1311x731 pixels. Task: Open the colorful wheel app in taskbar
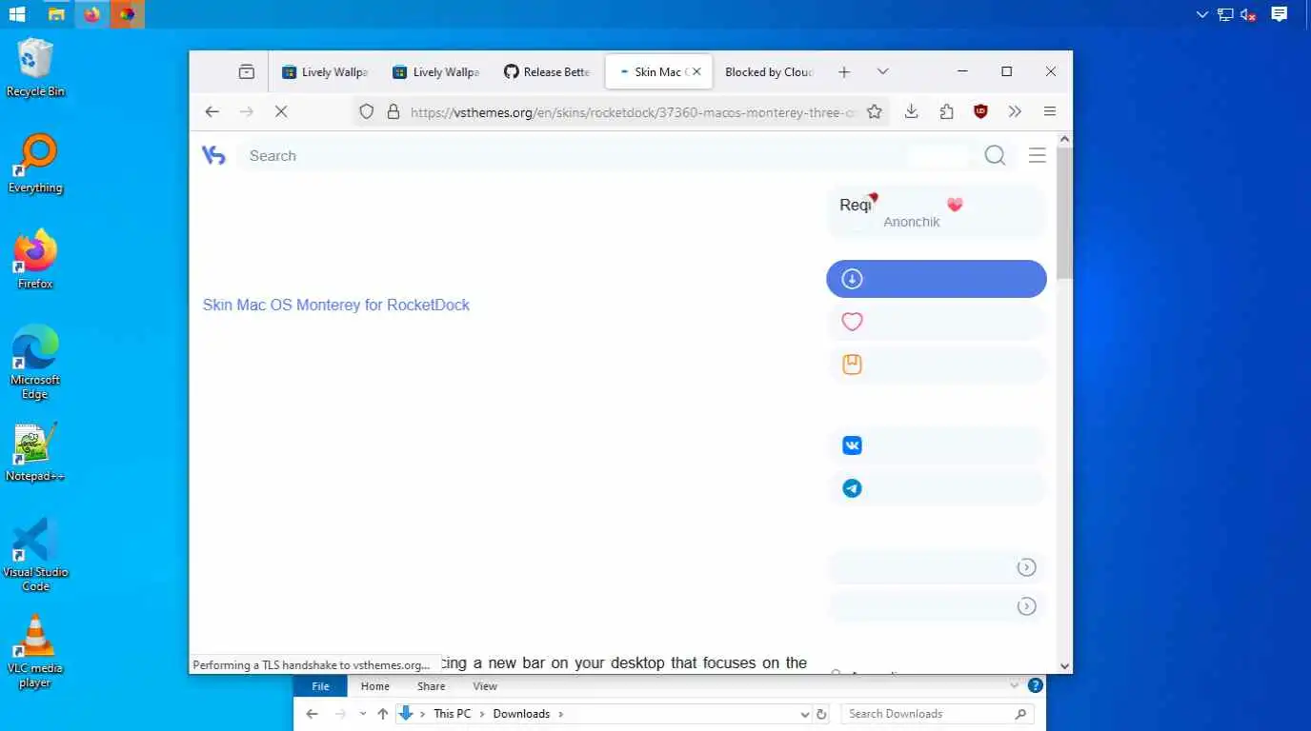(126, 14)
